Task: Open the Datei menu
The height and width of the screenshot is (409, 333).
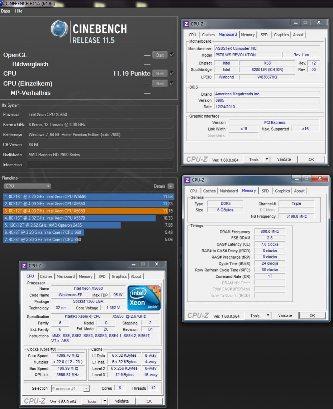Action: (x=5, y=11)
